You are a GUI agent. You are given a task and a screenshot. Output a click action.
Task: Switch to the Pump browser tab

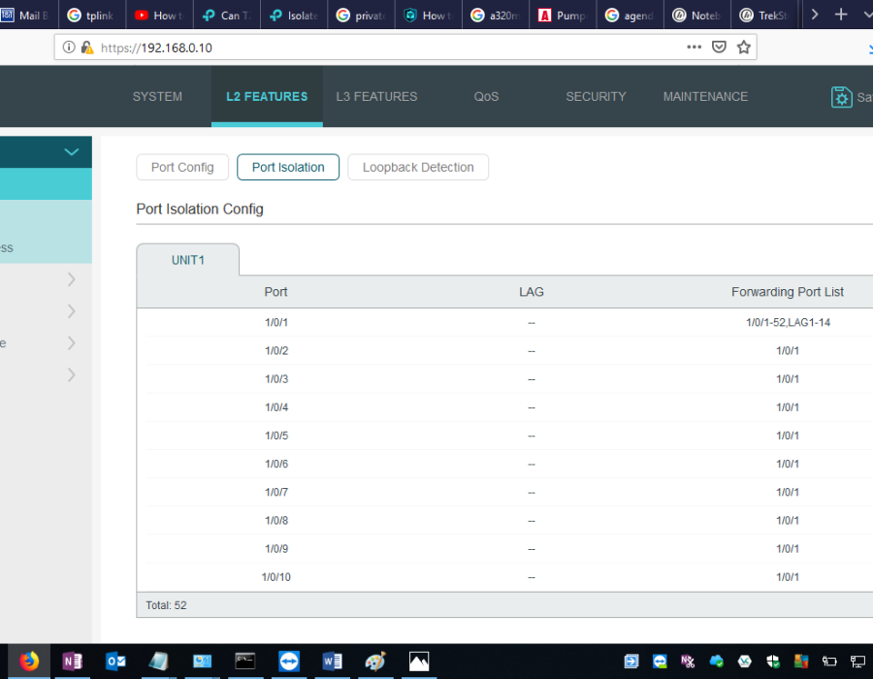pyautogui.click(x=563, y=15)
